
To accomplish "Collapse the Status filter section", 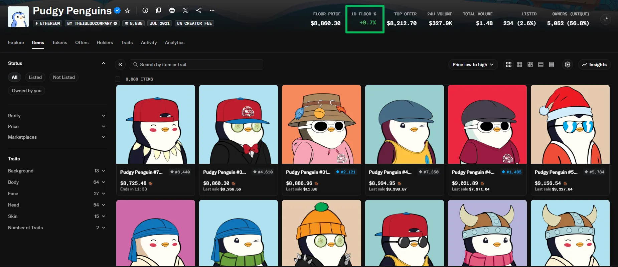I will 104,63.
